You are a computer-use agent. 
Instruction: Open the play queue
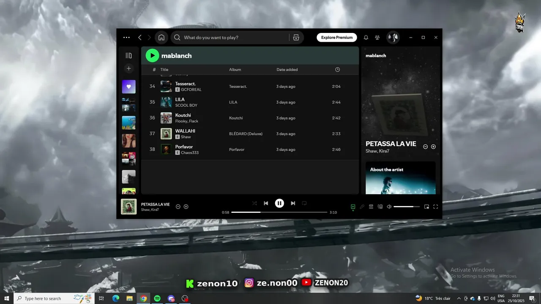(371, 206)
